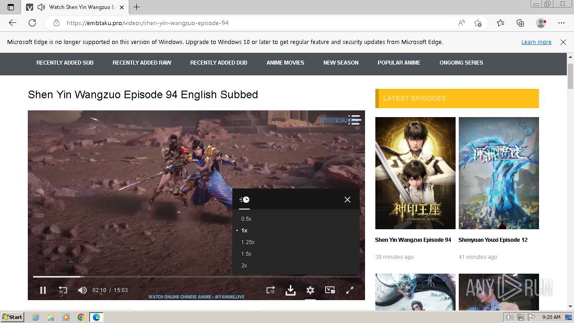Rewind the video 10 seconds

tap(63, 290)
